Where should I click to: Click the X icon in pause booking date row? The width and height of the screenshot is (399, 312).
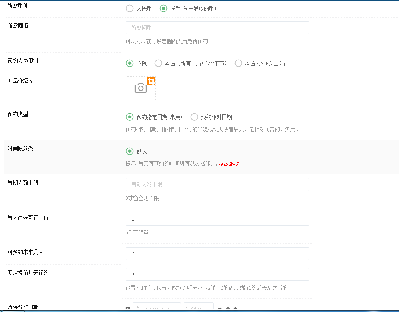pyautogui.click(x=220, y=308)
